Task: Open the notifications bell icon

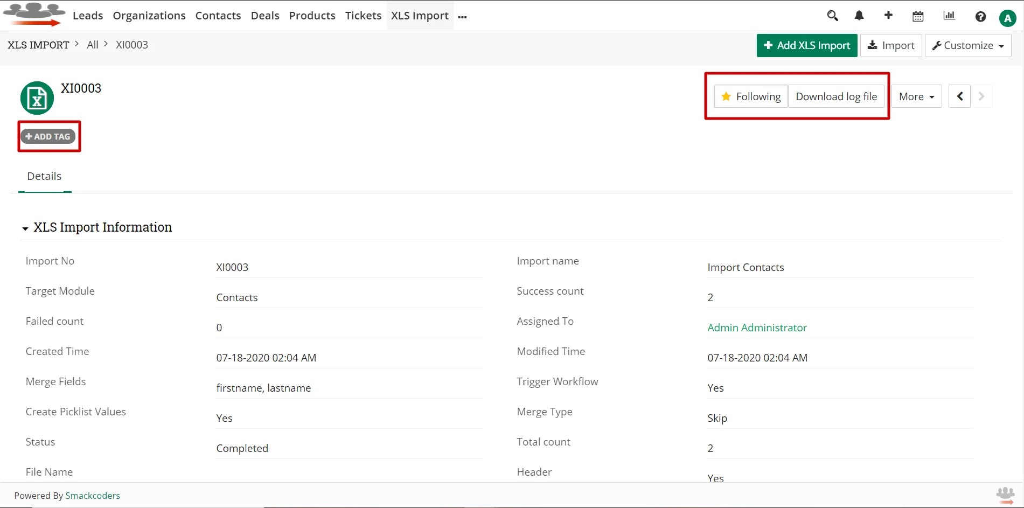Action: click(859, 16)
